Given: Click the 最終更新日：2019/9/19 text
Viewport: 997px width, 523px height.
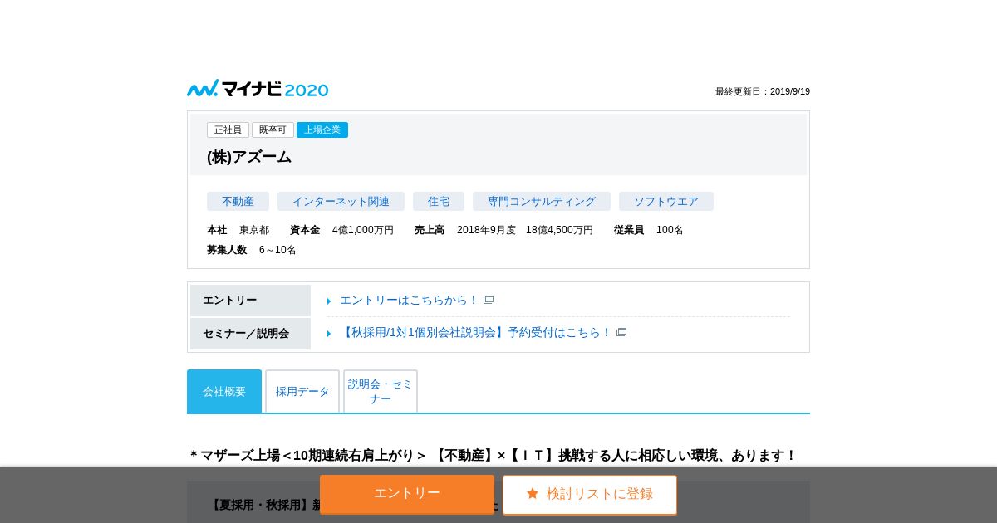Looking at the screenshot, I should click(x=763, y=91).
